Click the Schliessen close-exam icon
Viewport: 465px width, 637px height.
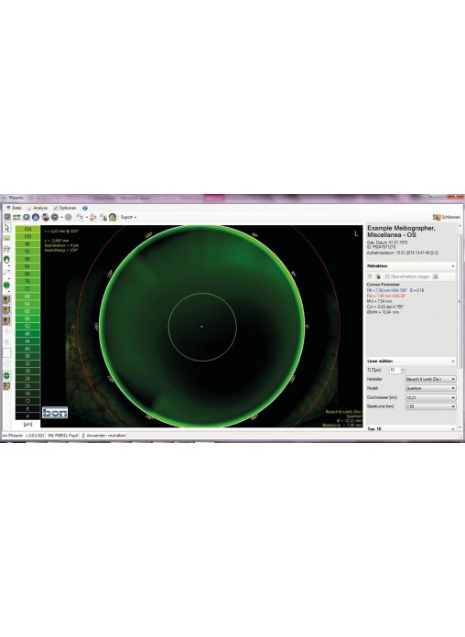(x=437, y=217)
